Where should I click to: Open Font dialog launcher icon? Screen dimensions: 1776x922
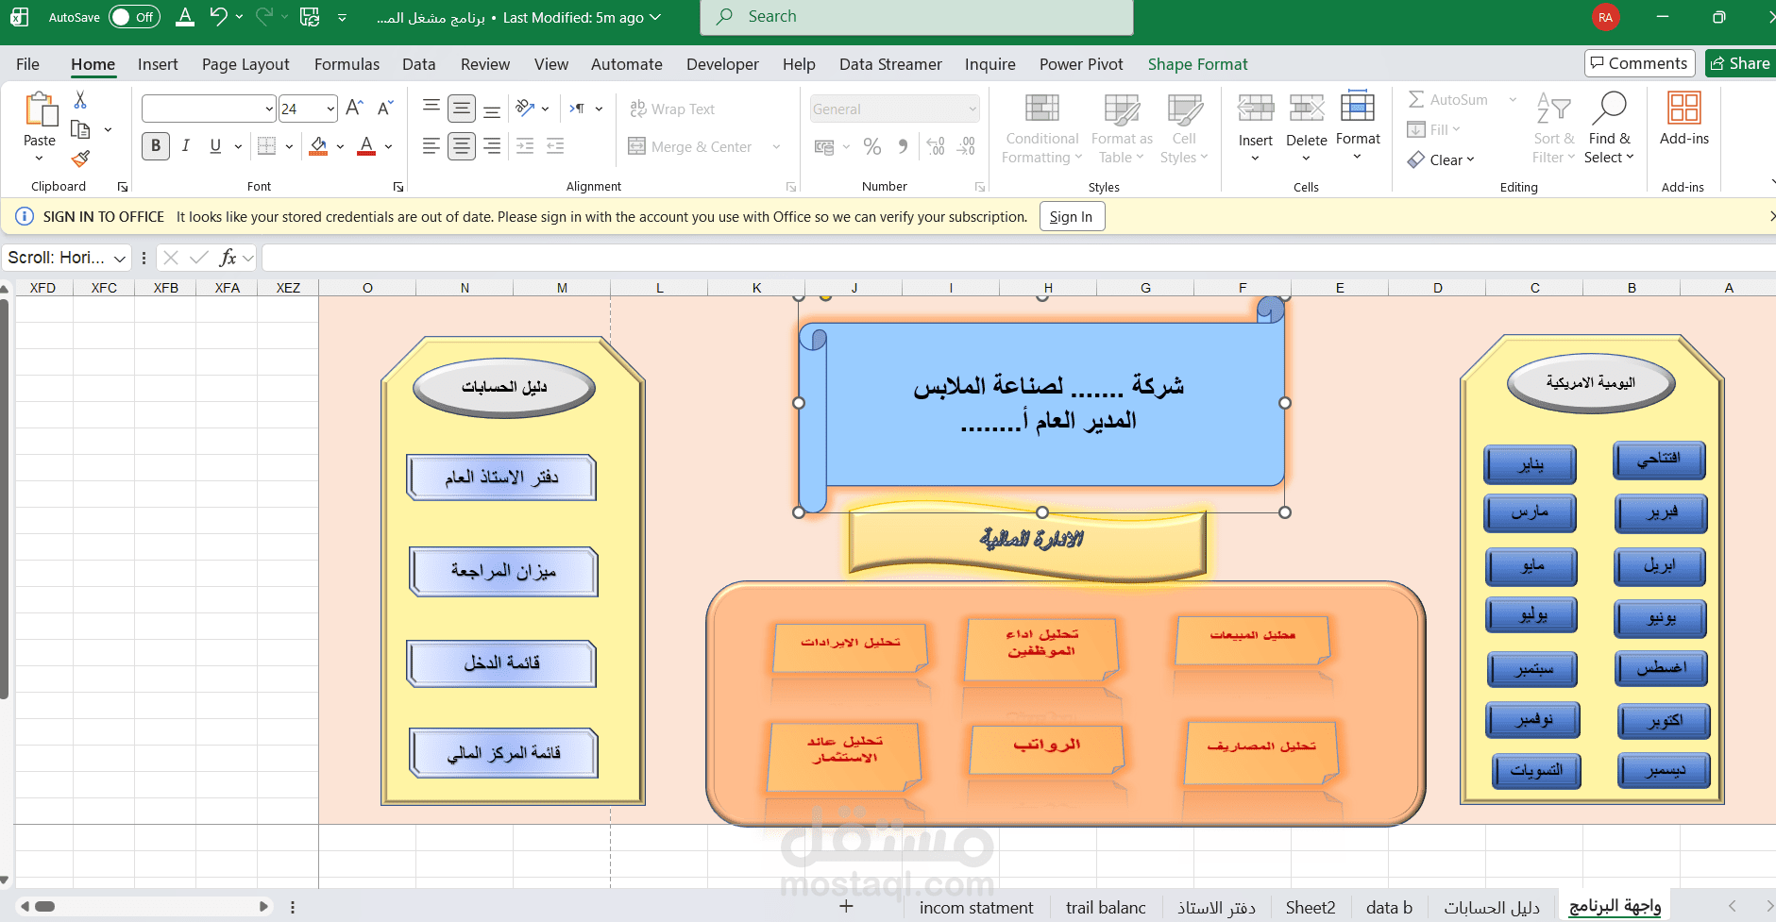(x=398, y=187)
